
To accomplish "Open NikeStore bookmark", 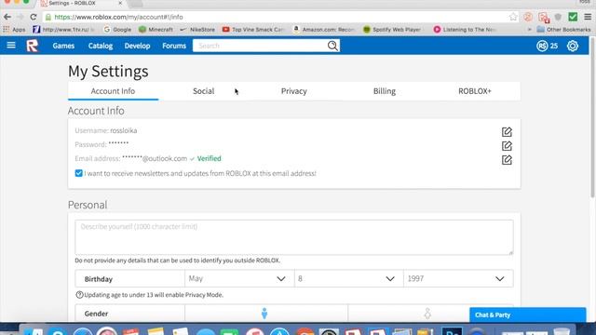I will pyautogui.click(x=197, y=29).
